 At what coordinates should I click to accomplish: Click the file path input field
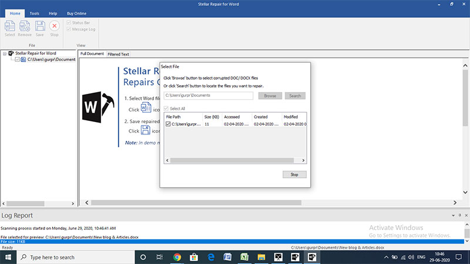pos(209,96)
